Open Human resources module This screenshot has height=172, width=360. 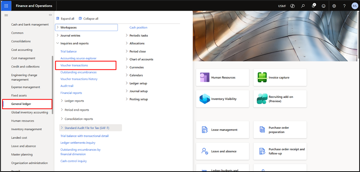pyautogui.click(x=23, y=121)
